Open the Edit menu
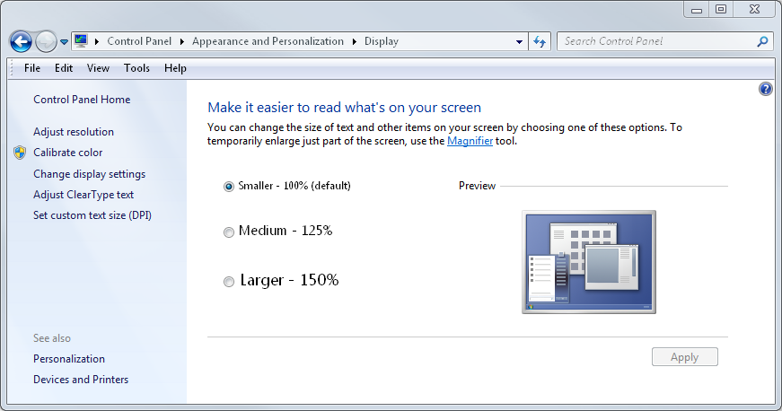 64,68
